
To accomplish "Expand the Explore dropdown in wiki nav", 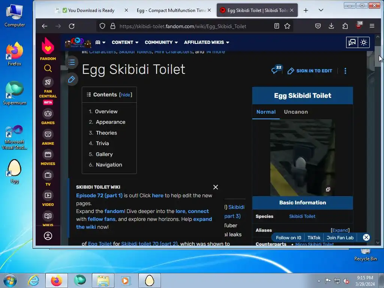I will (100, 42).
